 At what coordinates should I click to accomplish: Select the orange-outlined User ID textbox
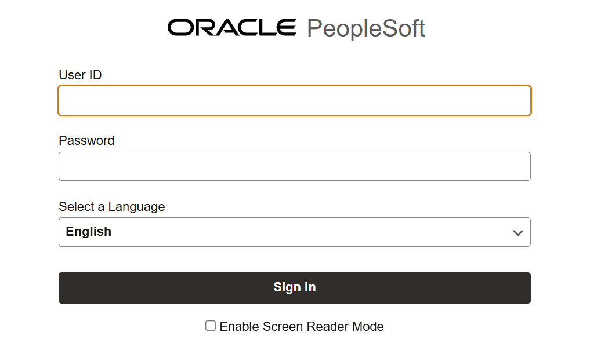coord(295,101)
